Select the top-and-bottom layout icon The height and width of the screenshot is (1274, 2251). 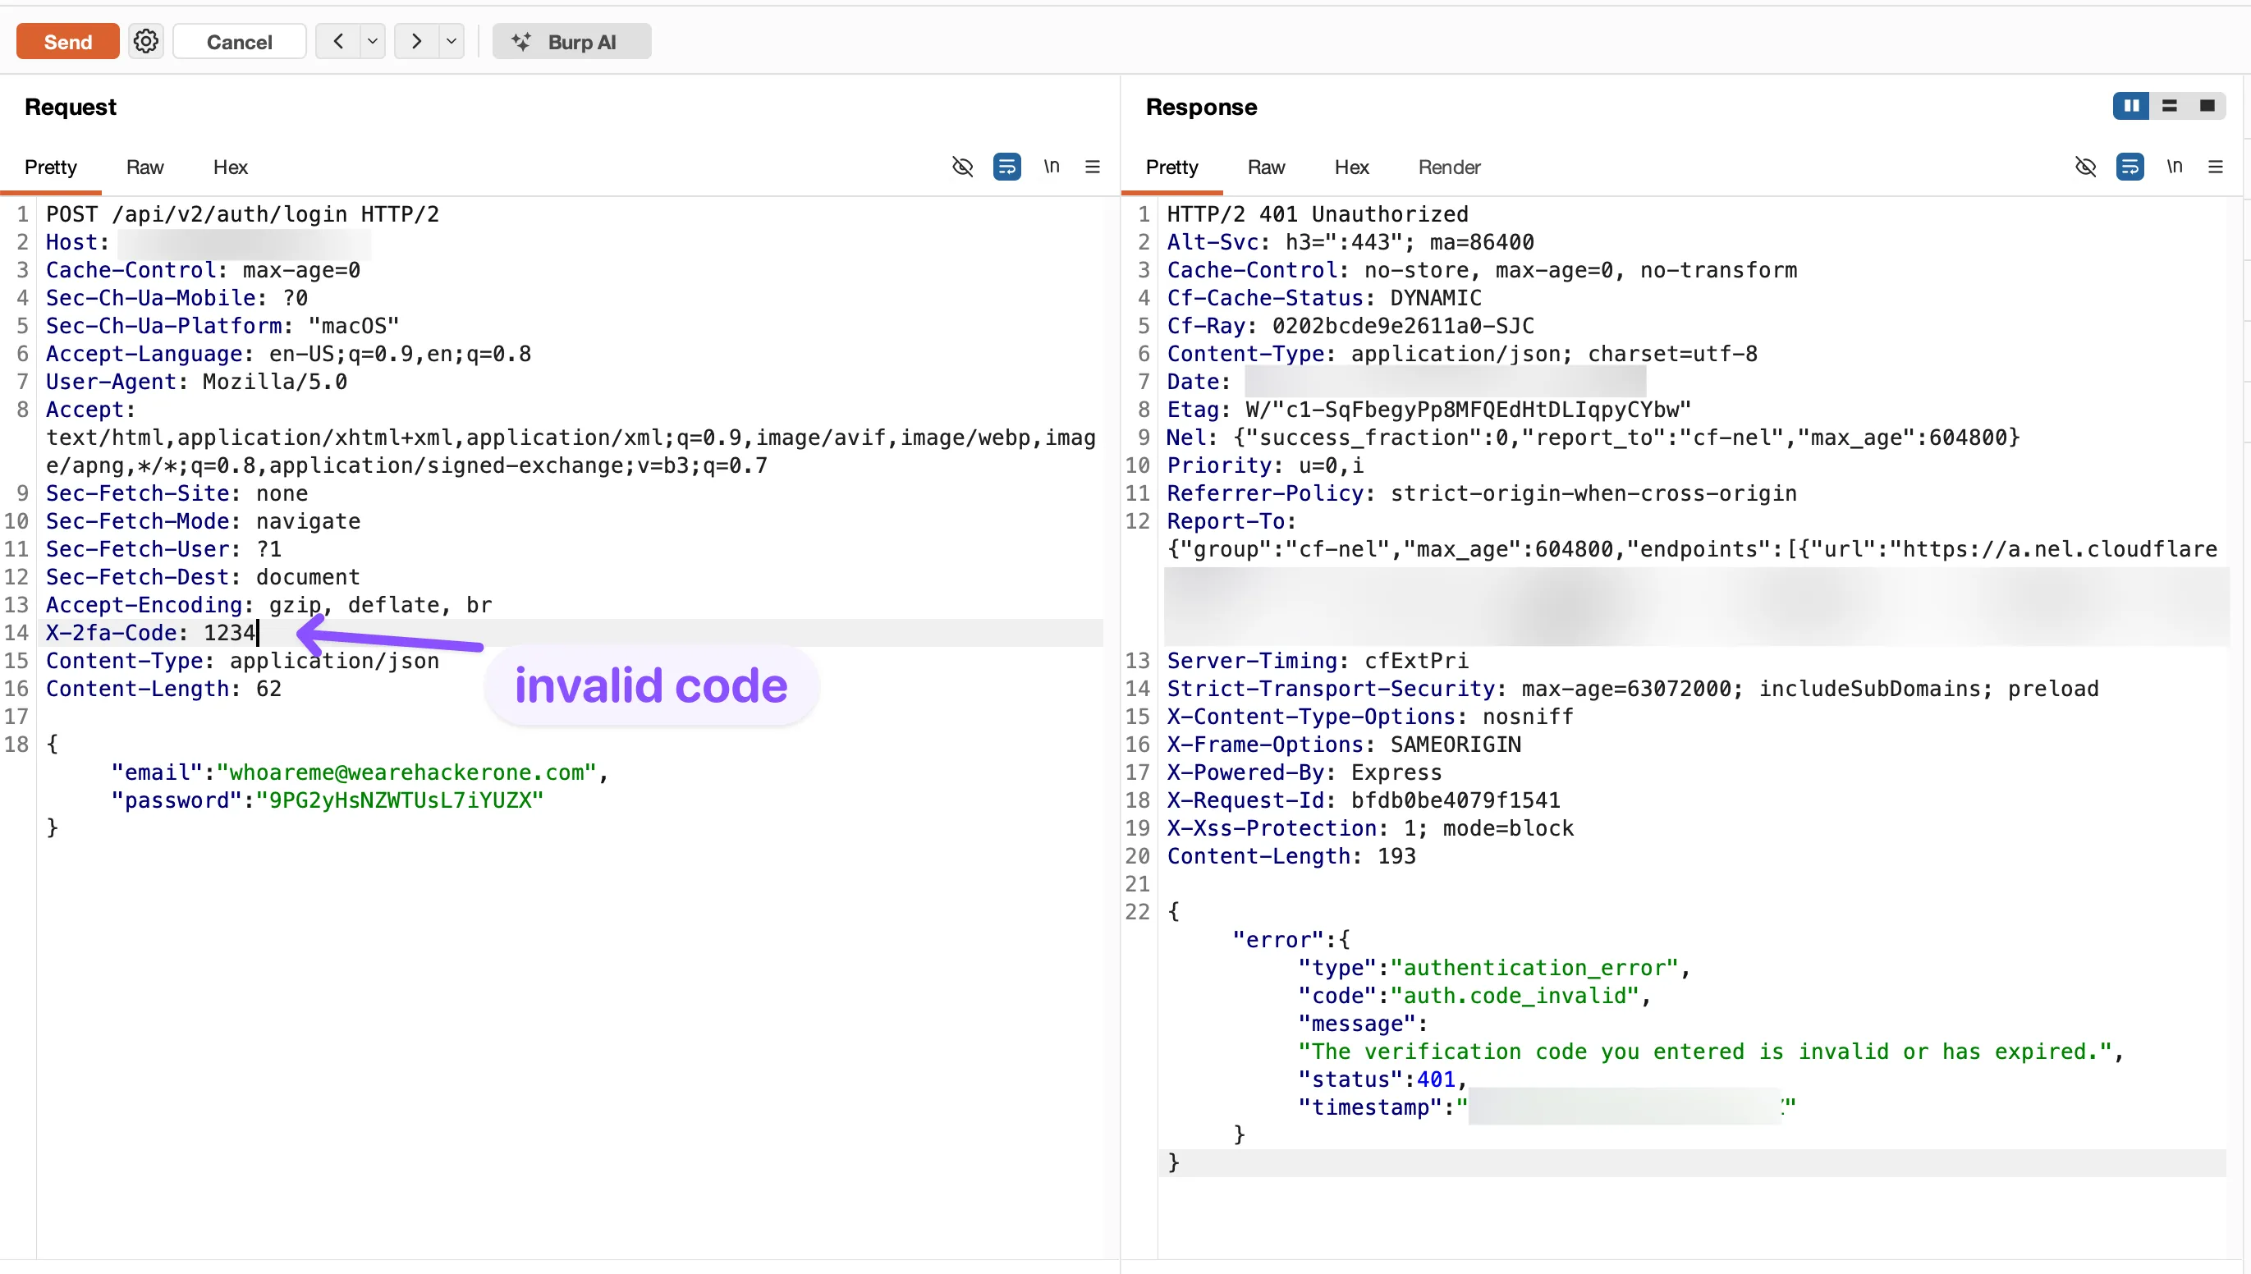(x=2170, y=105)
